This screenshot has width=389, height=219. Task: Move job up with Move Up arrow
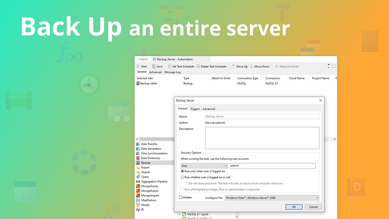[x=233, y=66]
